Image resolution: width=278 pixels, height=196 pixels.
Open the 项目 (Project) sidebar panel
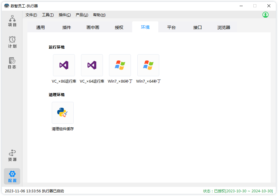coord(12,21)
